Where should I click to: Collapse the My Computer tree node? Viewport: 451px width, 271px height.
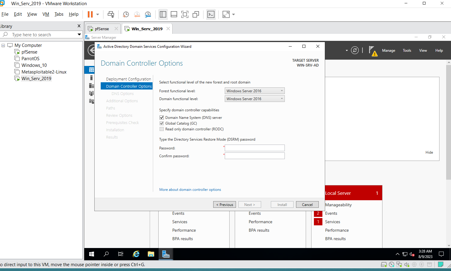click(x=3, y=45)
